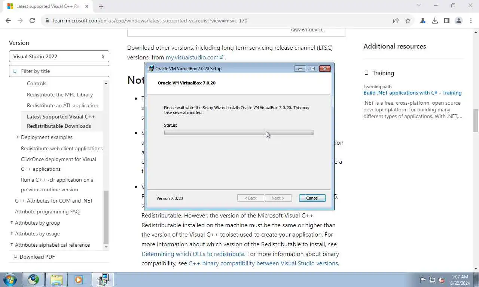
Task: Bookmark this page with the star icon
Action: [408, 21]
